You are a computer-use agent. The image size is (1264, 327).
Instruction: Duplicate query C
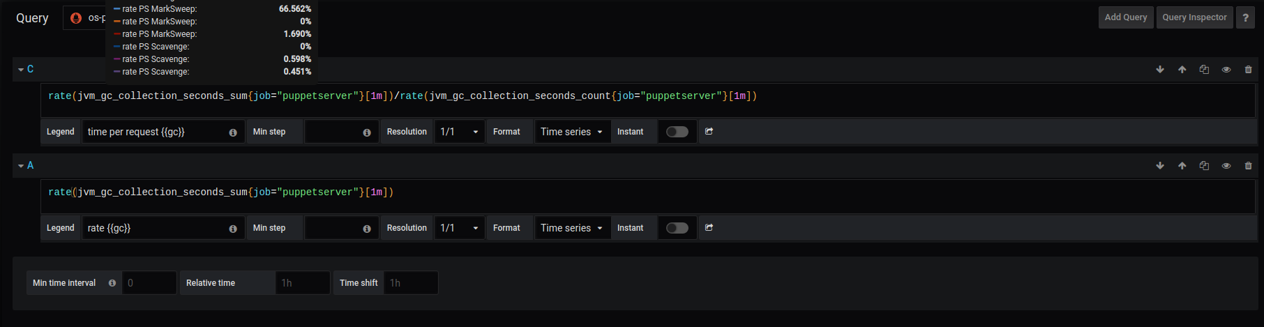click(x=1204, y=70)
